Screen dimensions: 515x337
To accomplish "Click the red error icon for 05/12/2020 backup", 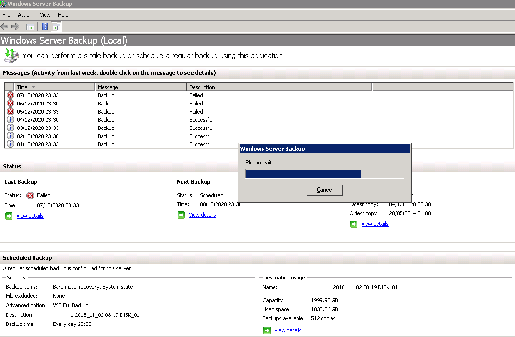I will pyautogui.click(x=11, y=112).
